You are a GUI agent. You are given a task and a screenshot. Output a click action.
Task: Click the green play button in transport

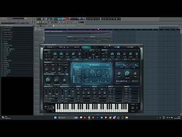pyautogui.click(x=41, y=22)
